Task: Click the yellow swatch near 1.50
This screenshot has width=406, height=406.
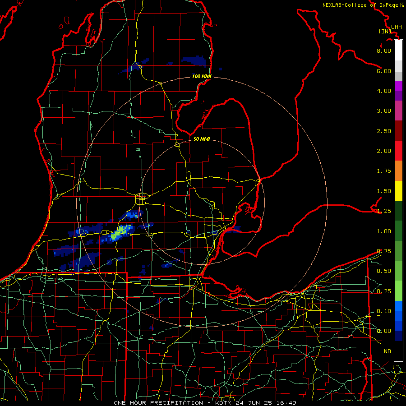Action: [x=398, y=191]
